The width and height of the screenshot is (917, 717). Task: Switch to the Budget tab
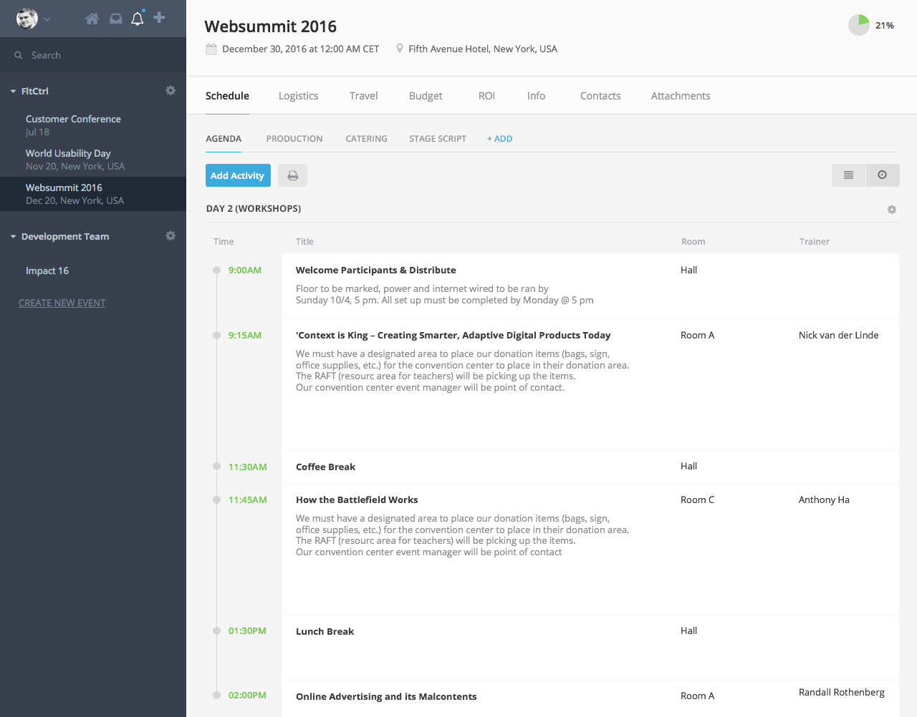426,95
